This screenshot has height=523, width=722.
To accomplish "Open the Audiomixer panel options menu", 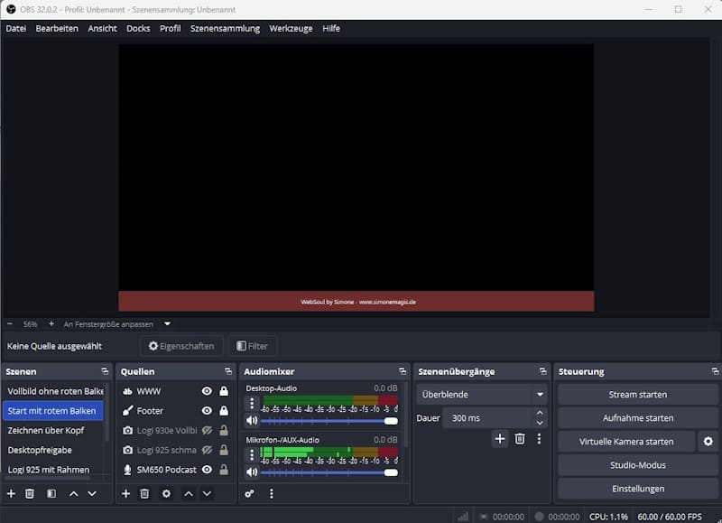I will pos(272,494).
